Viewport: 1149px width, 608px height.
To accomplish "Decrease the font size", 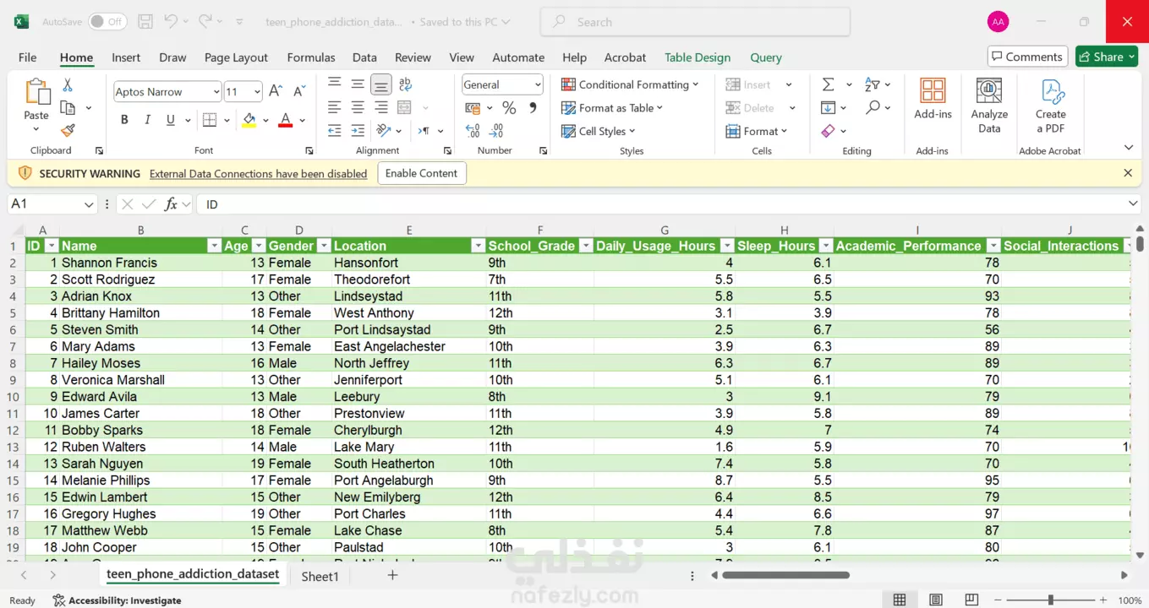I will coord(299,91).
